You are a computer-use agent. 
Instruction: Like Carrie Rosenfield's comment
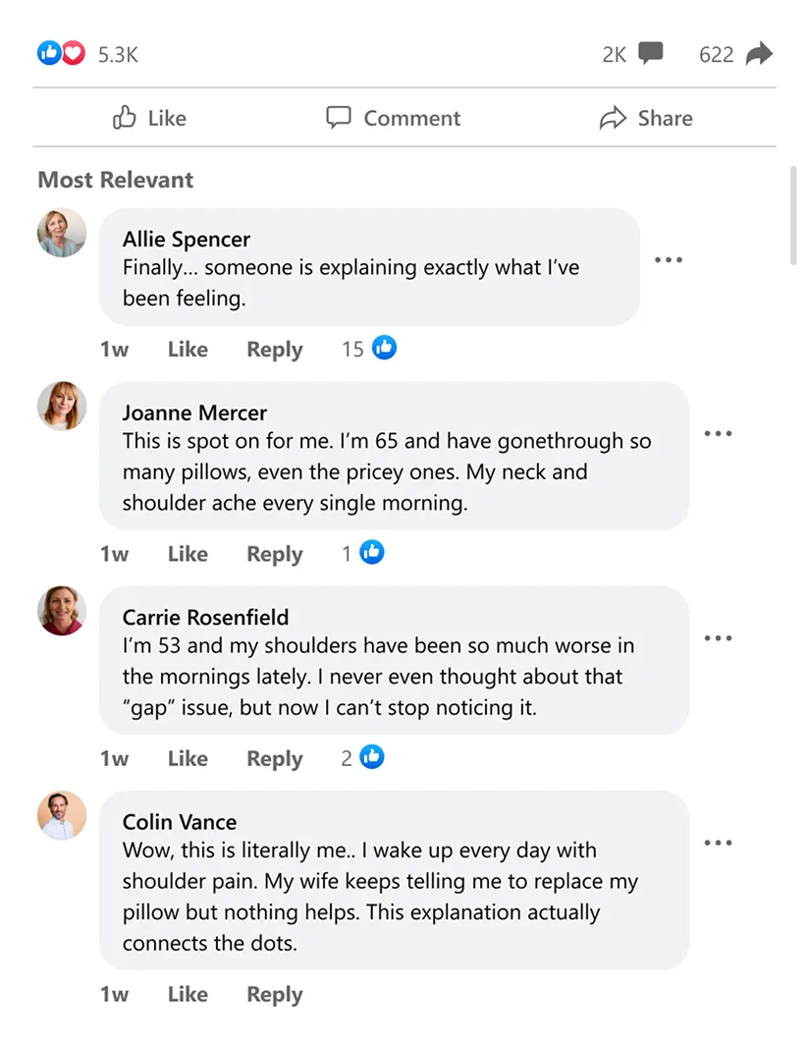pos(188,757)
